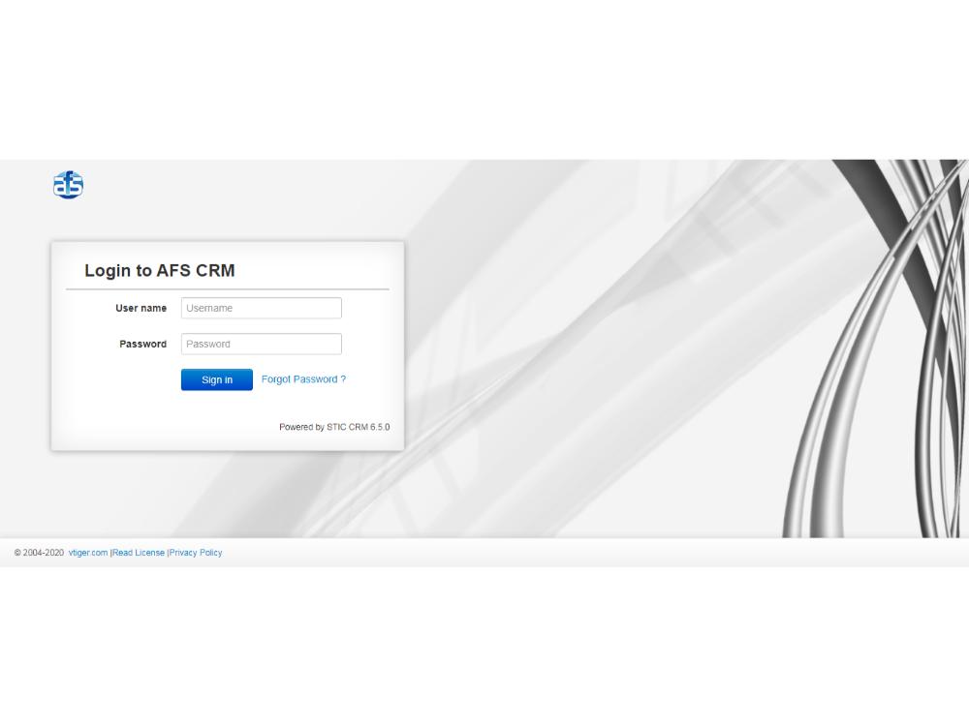Click the 'User name' label
The image size is (969, 726).
[141, 308]
